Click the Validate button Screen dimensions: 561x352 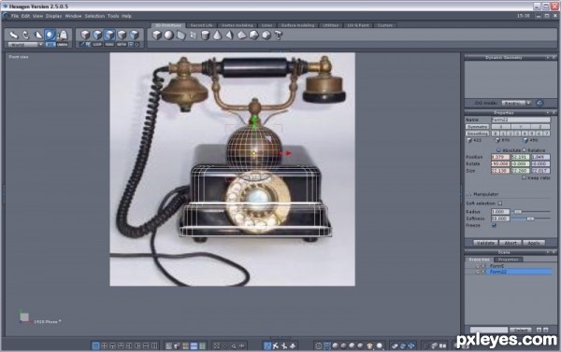[485, 243]
